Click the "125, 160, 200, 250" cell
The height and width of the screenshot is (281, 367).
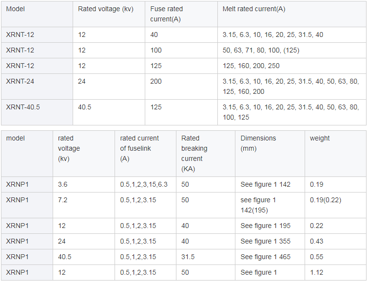click(251, 66)
